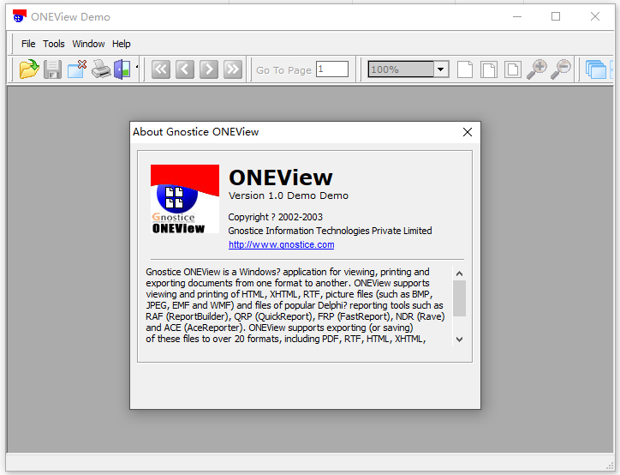Click the Close document icon with red X
The width and height of the screenshot is (620, 475).
coord(77,69)
